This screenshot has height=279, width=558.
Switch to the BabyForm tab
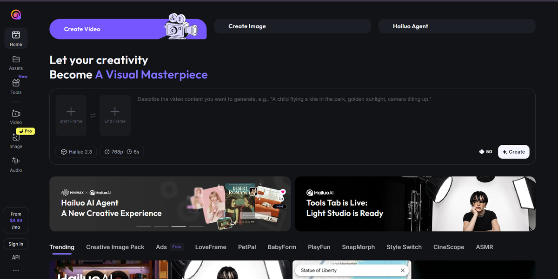coord(282,247)
